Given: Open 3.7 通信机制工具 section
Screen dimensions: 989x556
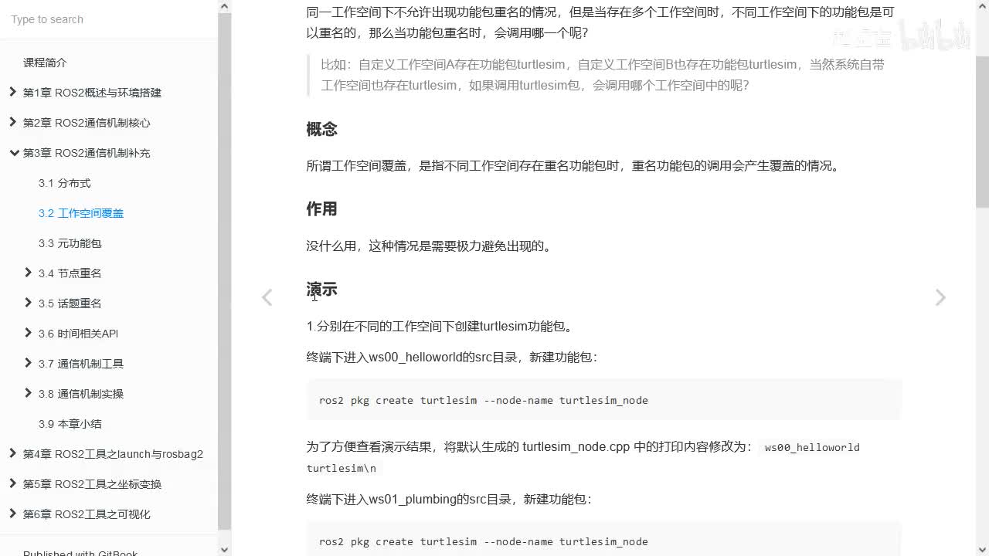Looking at the screenshot, I should [x=81, y=364].
